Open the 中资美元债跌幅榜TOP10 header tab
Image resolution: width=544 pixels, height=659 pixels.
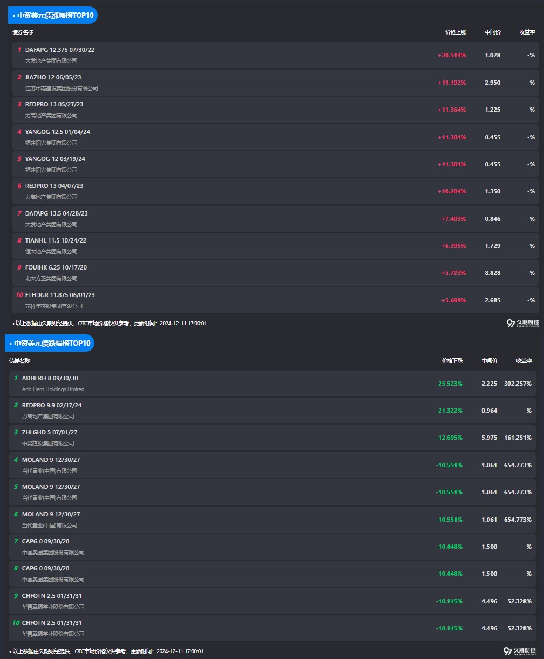tap(50, 343)
